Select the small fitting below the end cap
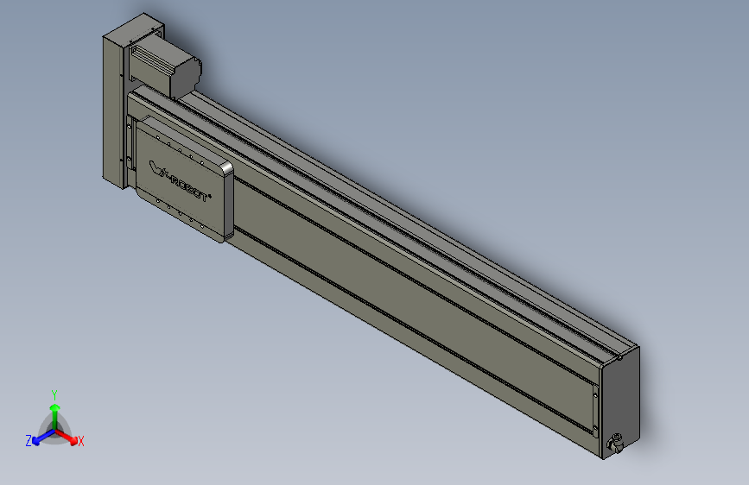Image resolution: width=749 pixels, height=485 pixels. click(x=616, y=443)
